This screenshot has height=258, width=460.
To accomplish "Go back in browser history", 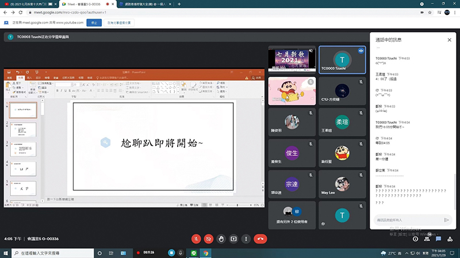I will [5, 12].
